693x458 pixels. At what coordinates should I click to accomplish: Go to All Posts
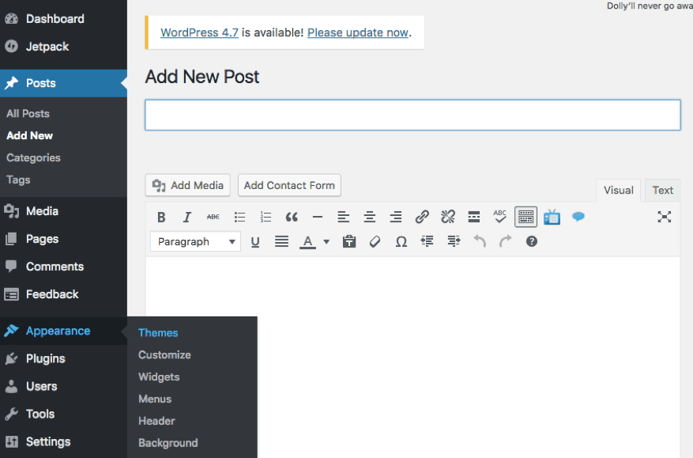tap(28, 113)
